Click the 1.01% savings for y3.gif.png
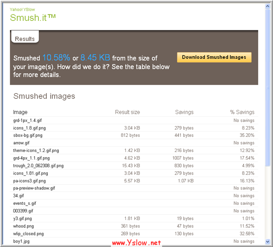 [248, 218]
